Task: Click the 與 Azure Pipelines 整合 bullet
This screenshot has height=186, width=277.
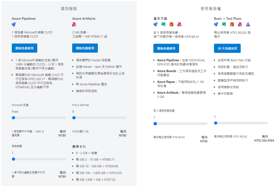Action: coord(91,84)
